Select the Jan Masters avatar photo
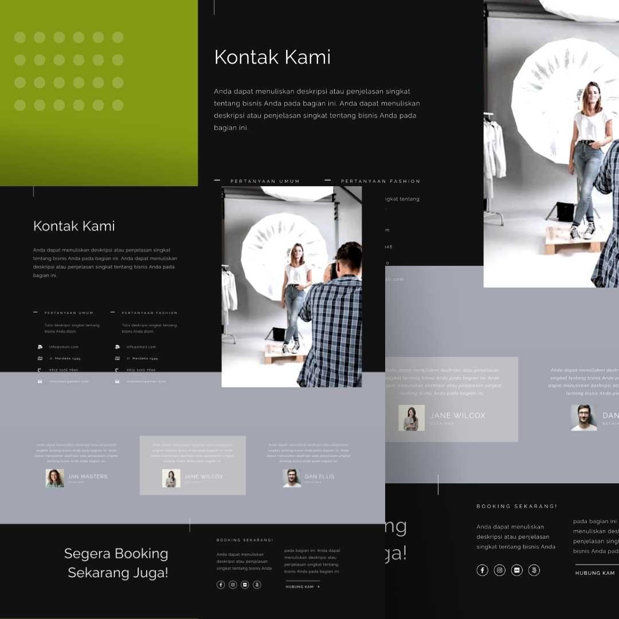Image resolution: width=619 pixels, height=619 pixels. tap(55, 478)
